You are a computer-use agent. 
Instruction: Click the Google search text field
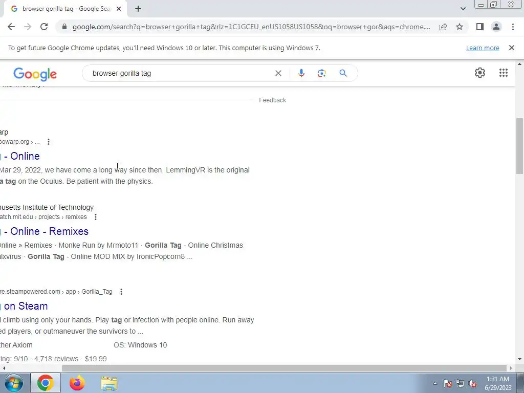point(181,73)
